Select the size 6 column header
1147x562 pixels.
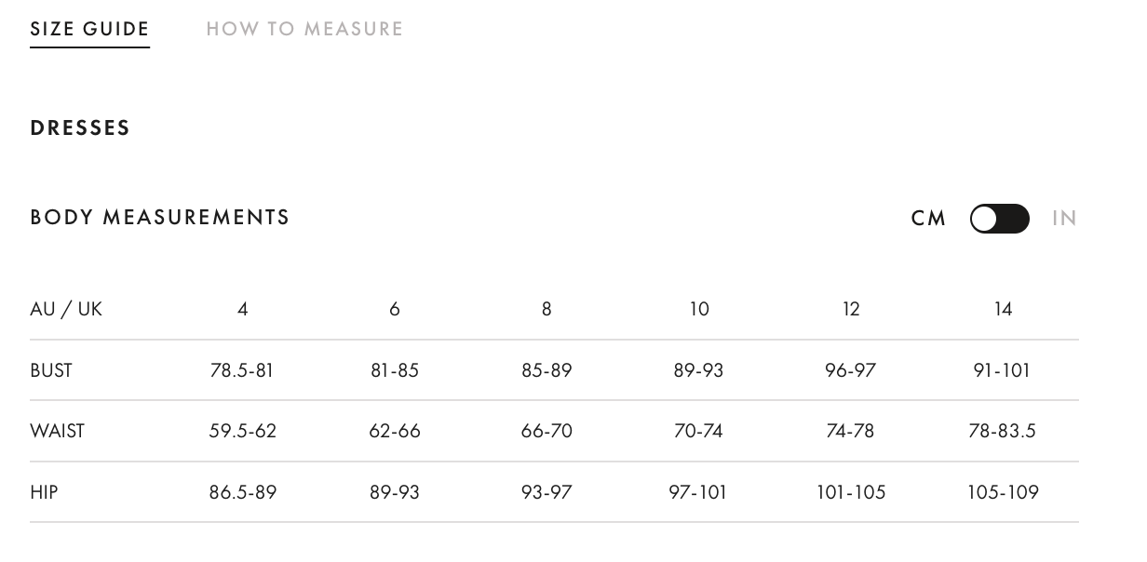tap(395, 309)
